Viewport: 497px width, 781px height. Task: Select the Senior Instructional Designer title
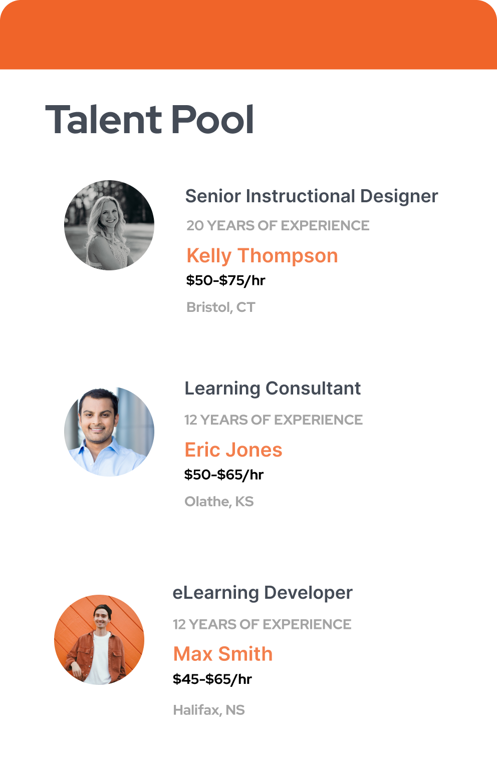(312, 196)
